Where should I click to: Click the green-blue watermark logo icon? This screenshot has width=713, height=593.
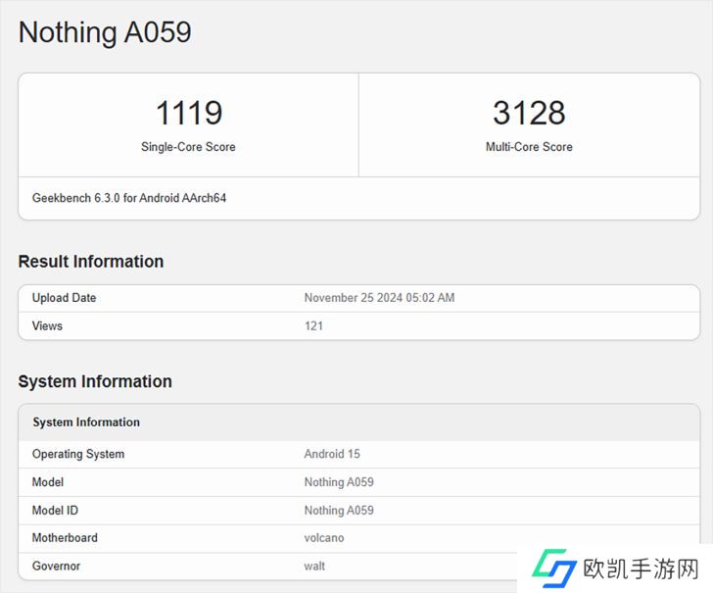[x=553, y=568]
